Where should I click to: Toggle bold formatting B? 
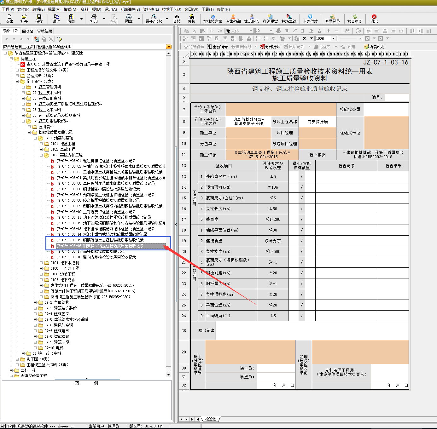coord(287,31)
